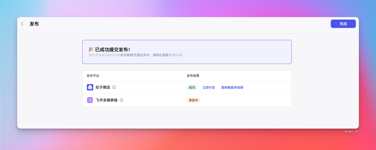Open the 发布管理 link in the banner
Screen dimensions: 376x150
coord(127,55)
